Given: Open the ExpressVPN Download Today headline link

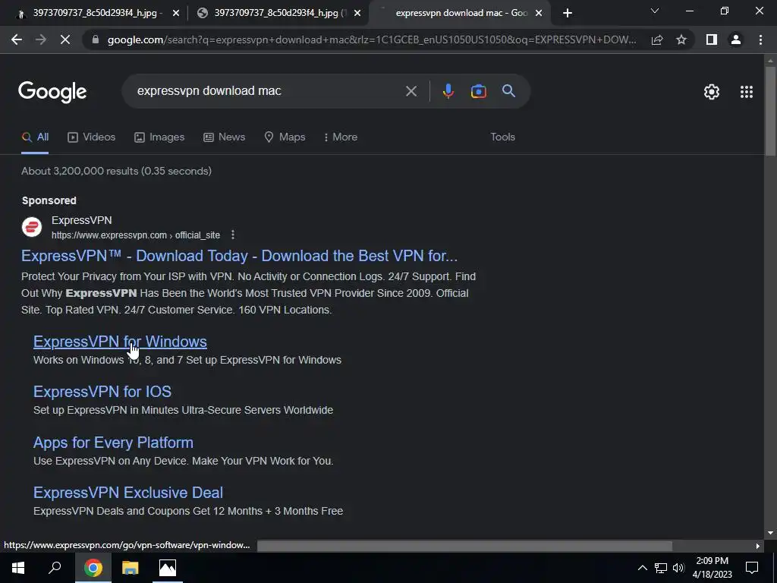Looking at the screenshot, I should tap(239, 256).
